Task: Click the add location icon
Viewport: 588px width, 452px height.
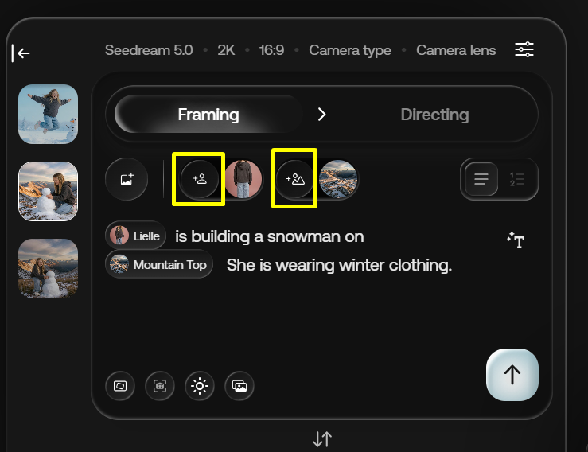Action: pos(294,179)
